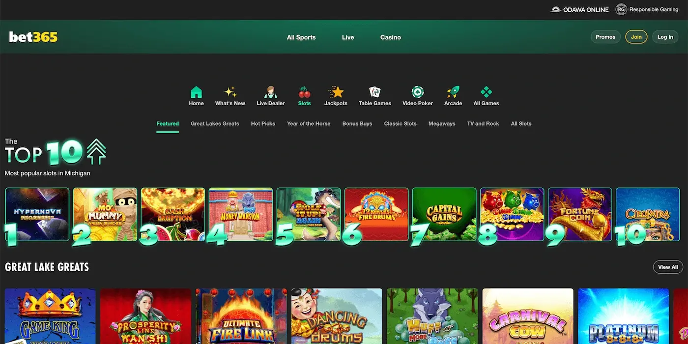Click the Odawa Online logo
The width and height of the screenshot is (688, 344).
pos(579,9)
